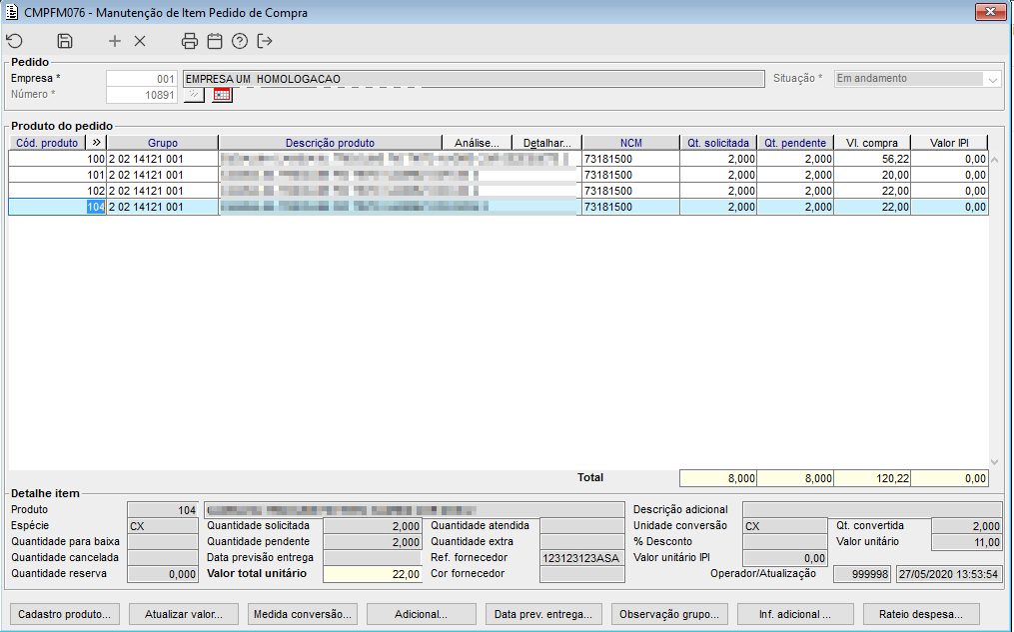Click Vl. compra value 56,22
Image resolution: width=1014 pixels, height=632 pixels.
click(872, 159)
